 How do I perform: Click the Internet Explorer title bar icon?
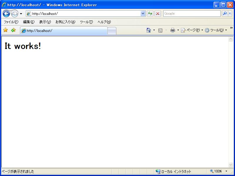[x=4, y=5]
